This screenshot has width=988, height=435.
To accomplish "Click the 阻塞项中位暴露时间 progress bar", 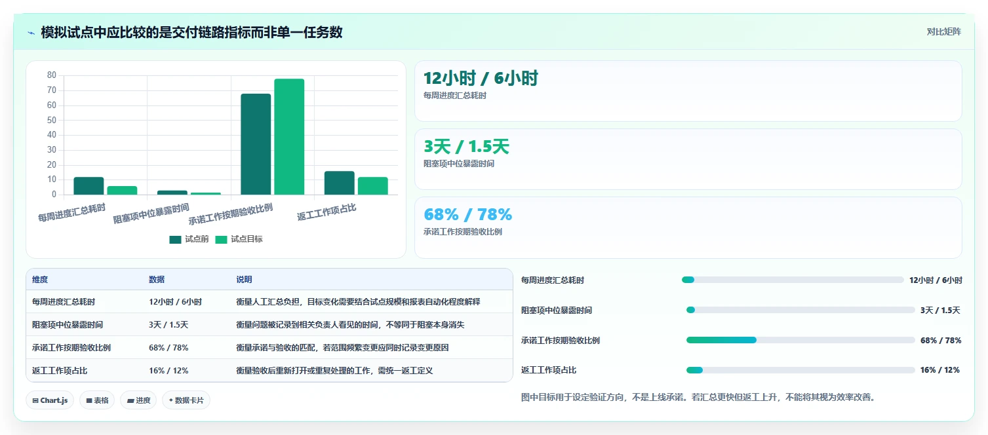I will (800, 310).
